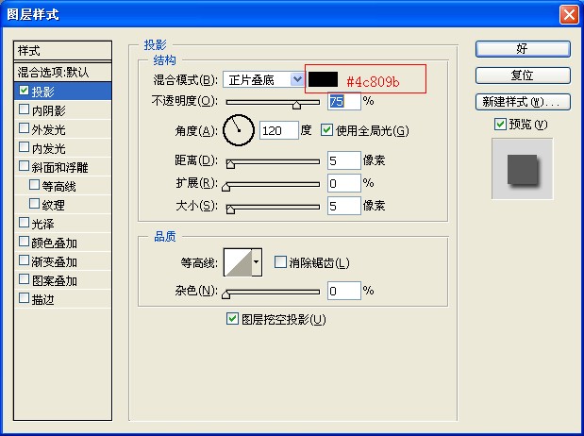The width and height of the screenshot is (584, 436).
Task: Click the contour curve thumbnail
Action: 238,262
